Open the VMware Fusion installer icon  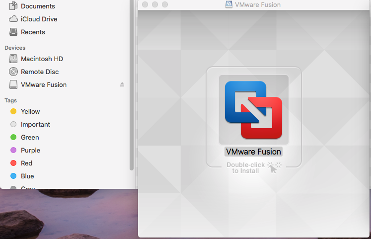click(254, 109)
